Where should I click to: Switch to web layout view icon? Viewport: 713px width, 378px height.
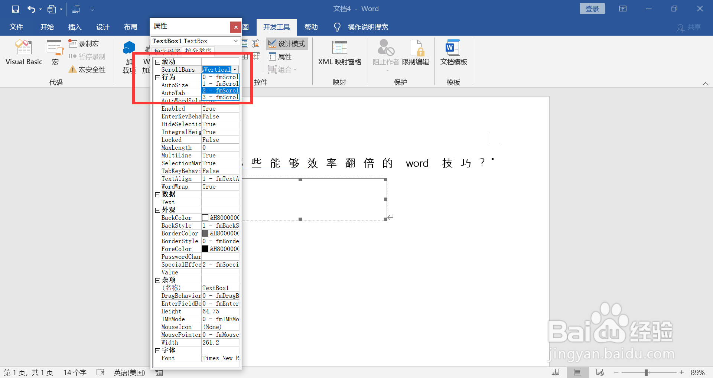point(600,372)
